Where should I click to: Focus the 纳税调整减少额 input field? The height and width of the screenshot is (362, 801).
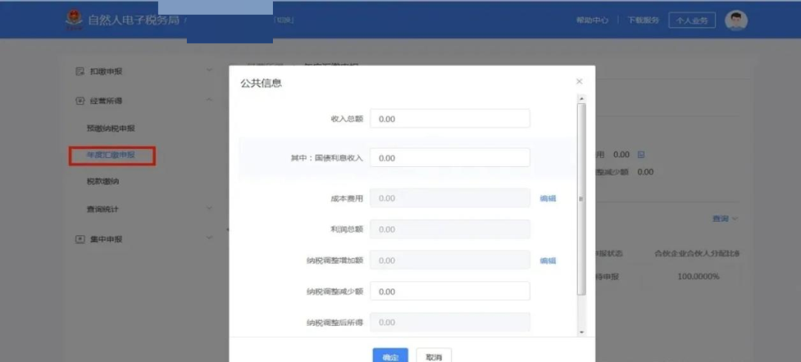[450, 292]
